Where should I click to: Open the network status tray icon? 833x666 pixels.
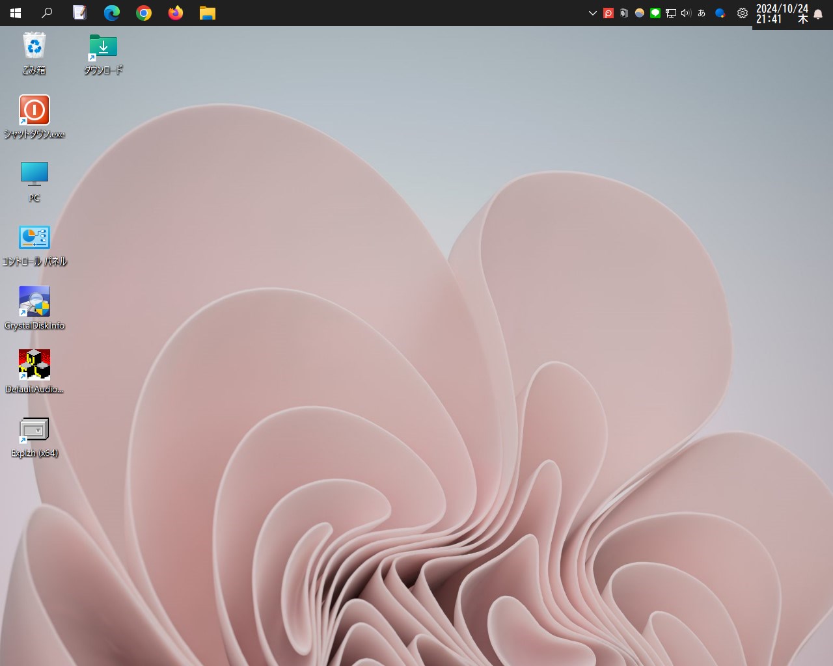coord(671,13)
